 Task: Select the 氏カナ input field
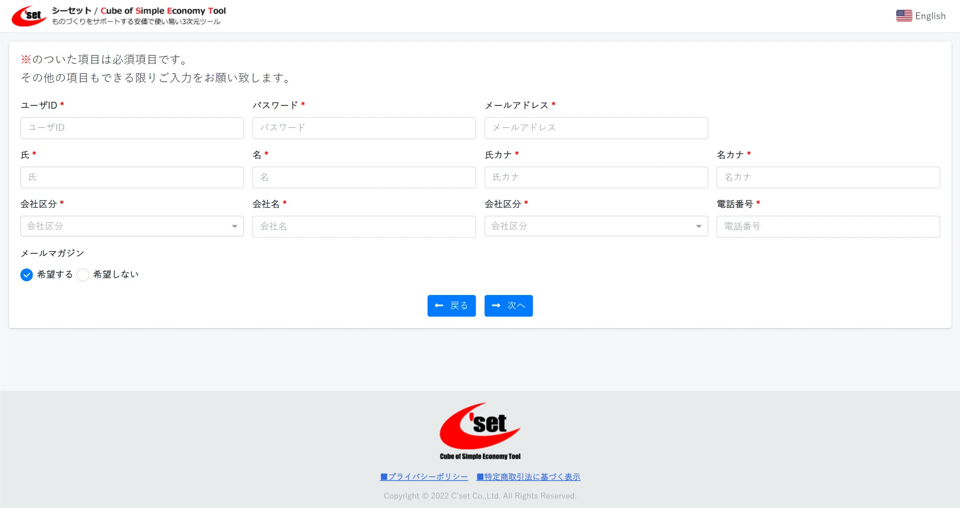point(596,177)
